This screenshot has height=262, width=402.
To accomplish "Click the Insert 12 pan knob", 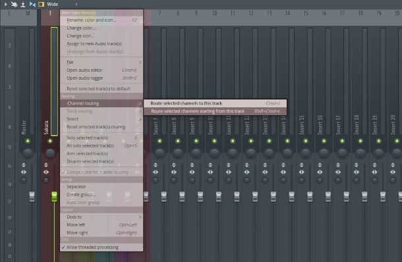I will pos(250,153).
